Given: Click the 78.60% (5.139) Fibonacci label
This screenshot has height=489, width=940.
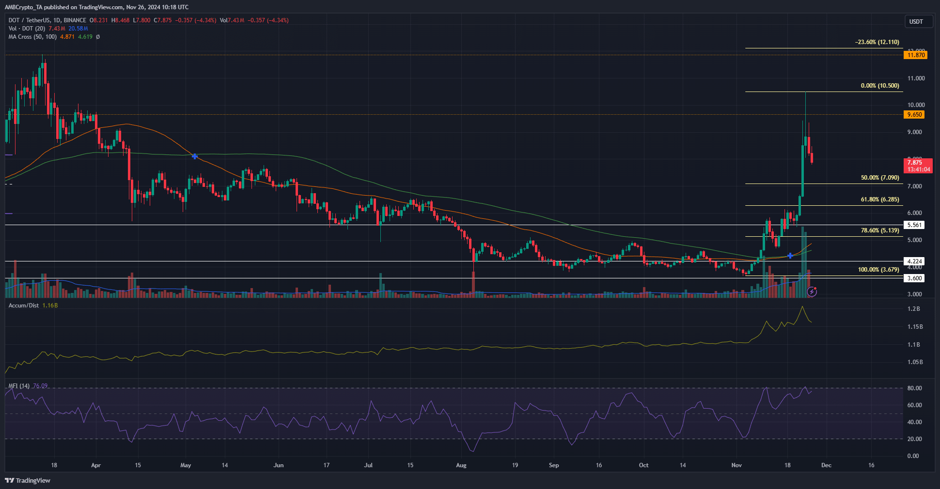Looking at the screenshot, I should [x=880, y=230].
